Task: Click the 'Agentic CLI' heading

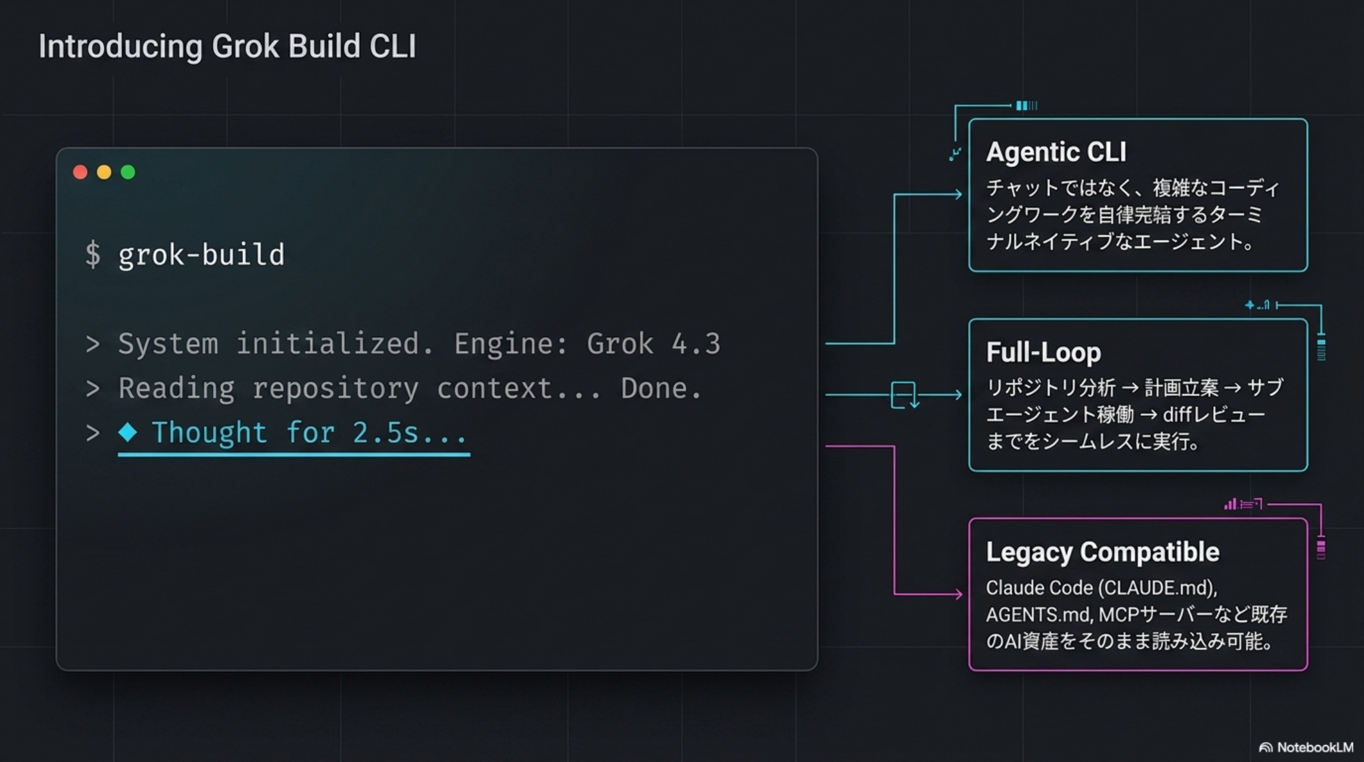Action: coord(1056,152)
